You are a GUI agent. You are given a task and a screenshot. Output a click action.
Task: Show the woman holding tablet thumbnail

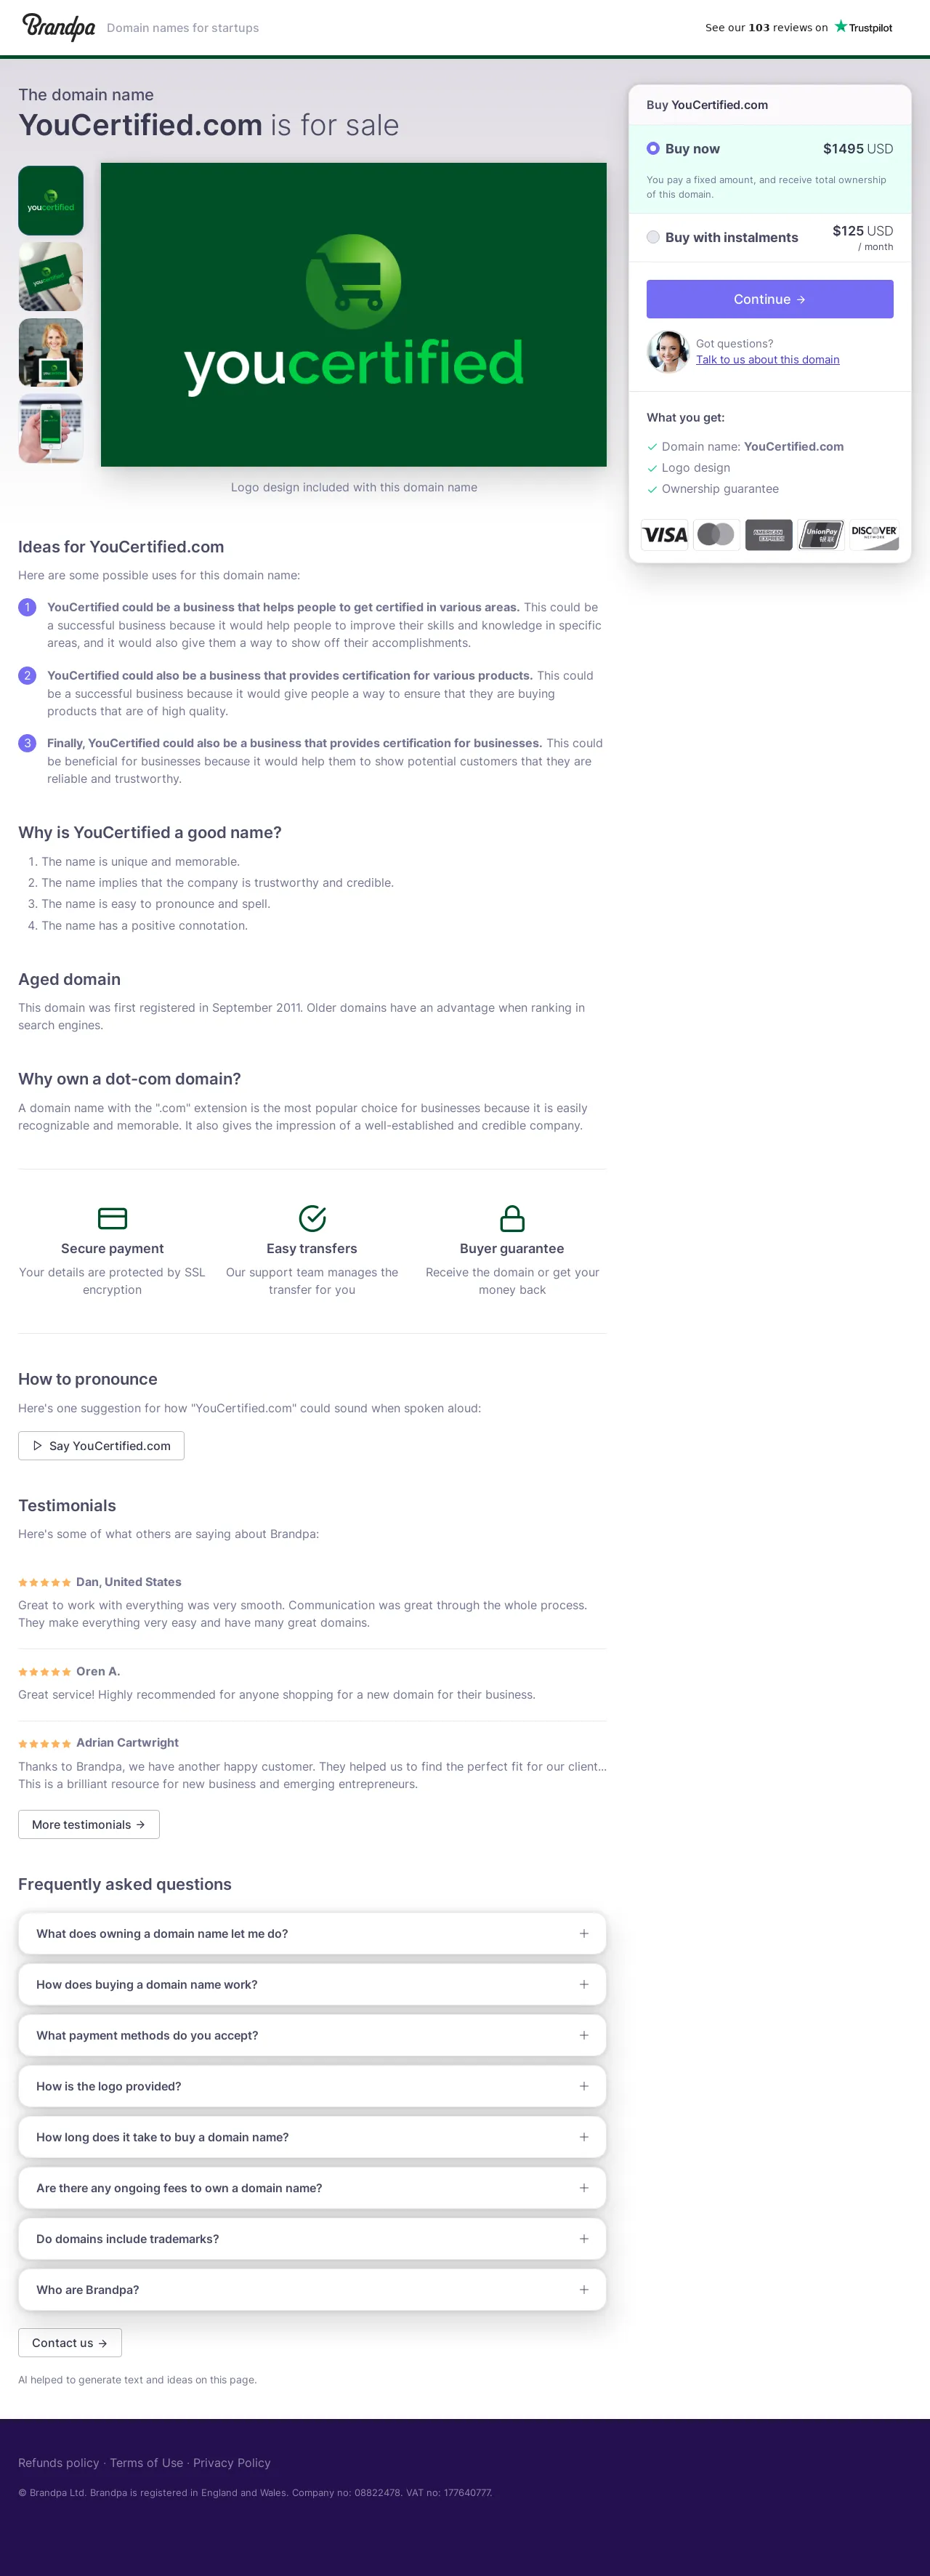point(51,353)
